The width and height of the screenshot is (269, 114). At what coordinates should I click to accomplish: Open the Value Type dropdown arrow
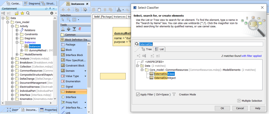pyautogui.click(x=85, y=76)
